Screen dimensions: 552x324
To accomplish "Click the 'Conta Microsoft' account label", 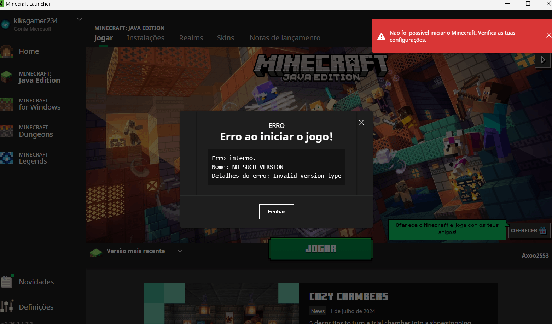I will click(x=33, y=29).
